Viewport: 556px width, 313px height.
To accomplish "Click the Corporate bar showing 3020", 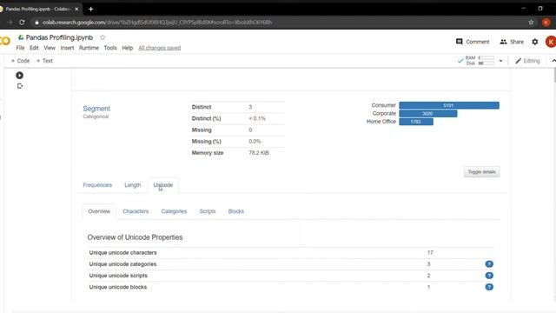I will tap(428, 114).
